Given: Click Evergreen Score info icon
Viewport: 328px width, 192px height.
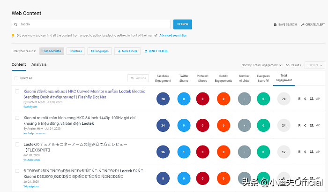Looking at the screenshot, I should click(x=268, y=80).
